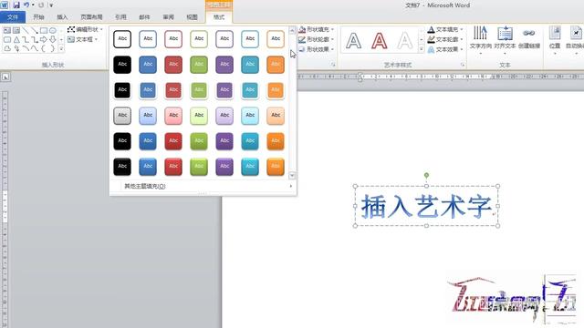Click the Word application icon in title bar

point(4,5)
